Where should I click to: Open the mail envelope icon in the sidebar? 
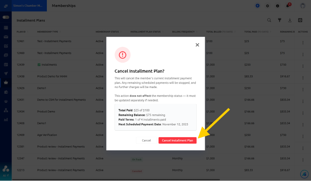(6, 37)
